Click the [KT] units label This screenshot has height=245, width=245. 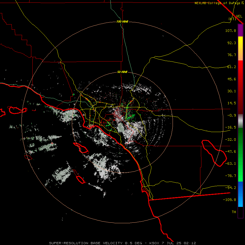point(232,19)
